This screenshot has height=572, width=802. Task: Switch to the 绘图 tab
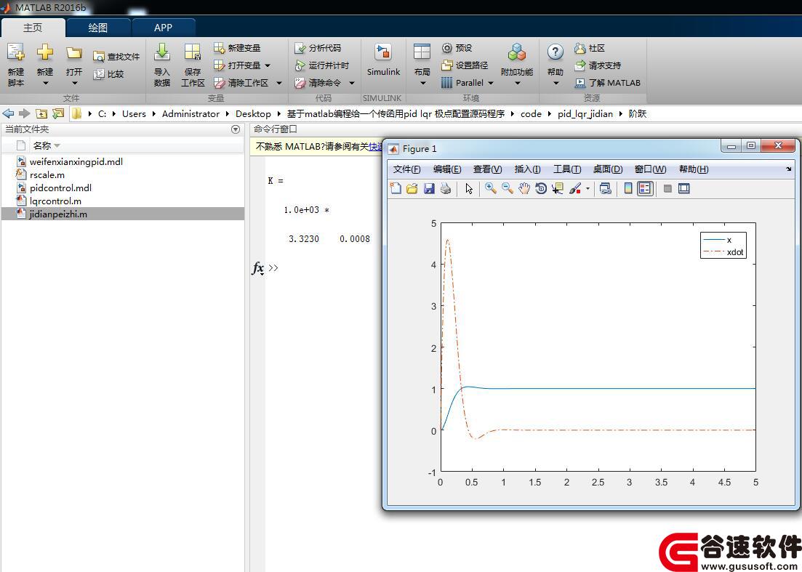point(98,28)
